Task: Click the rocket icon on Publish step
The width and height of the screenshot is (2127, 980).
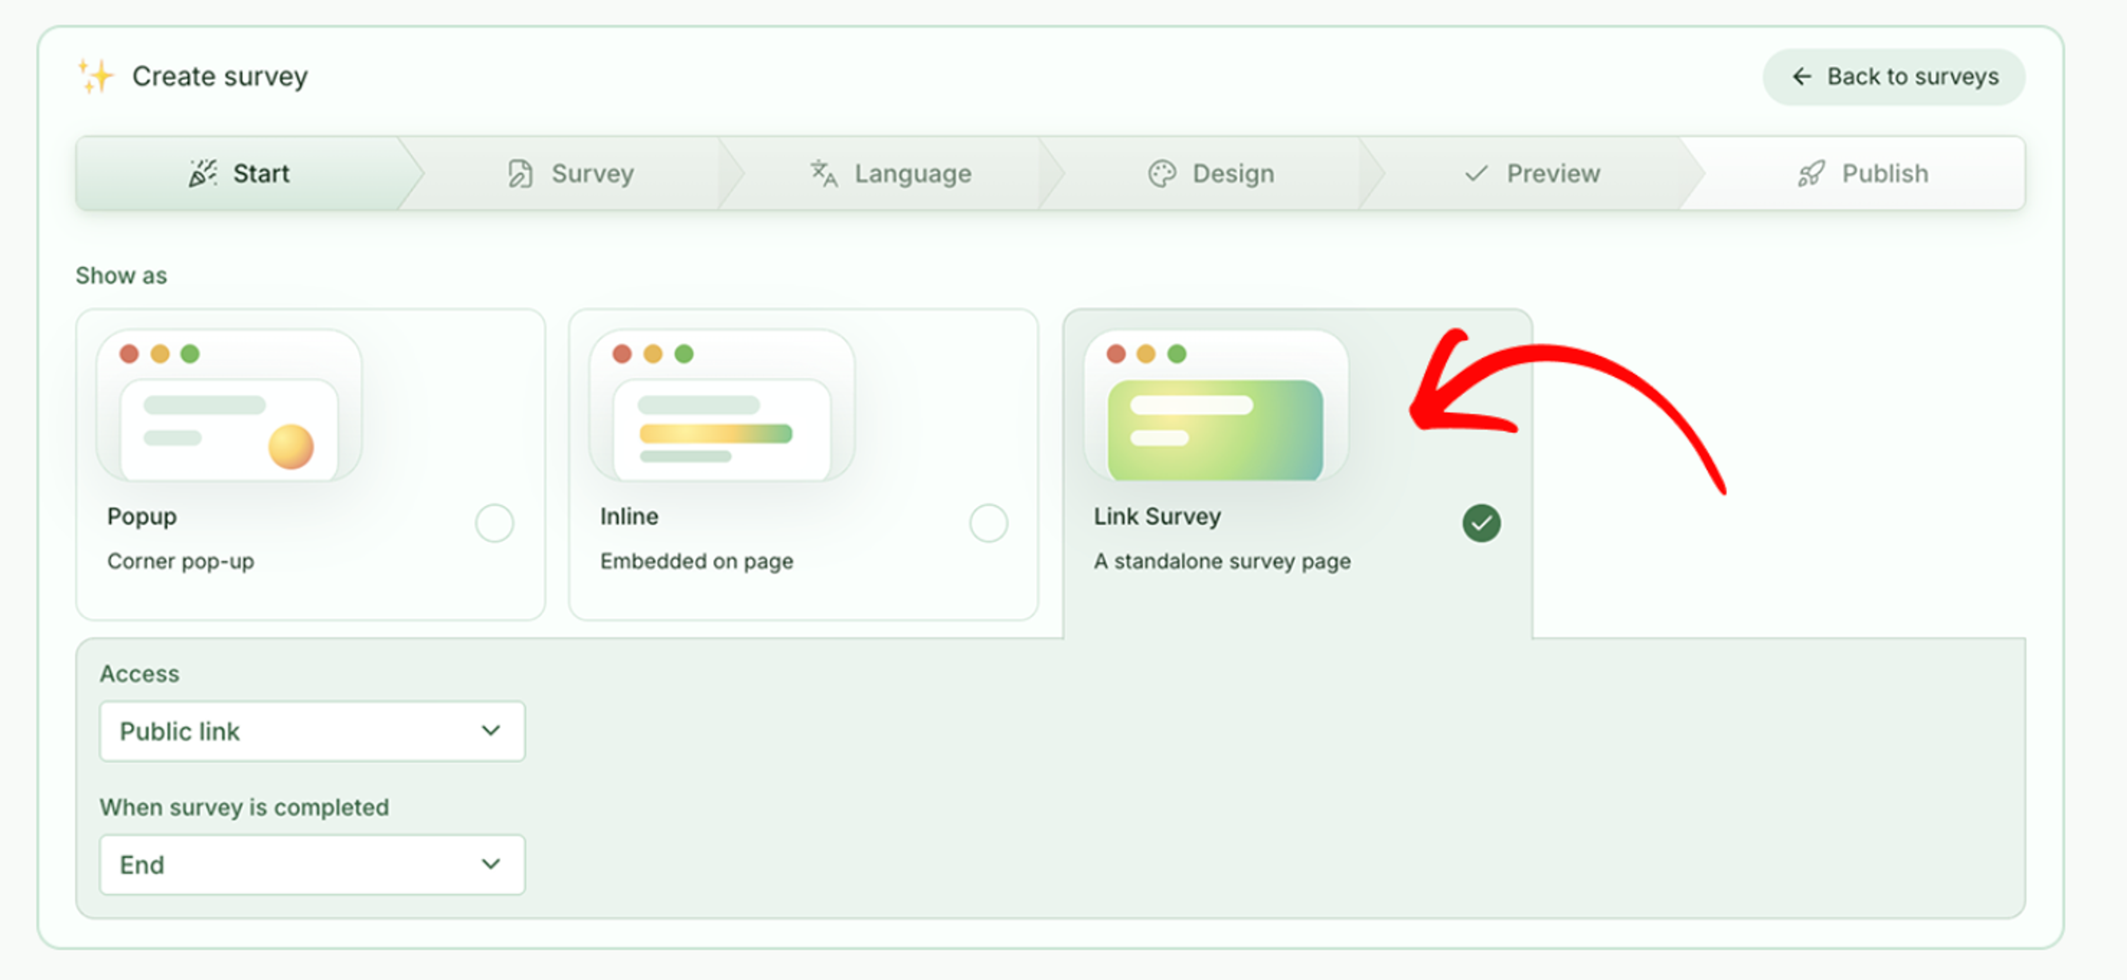Action: click(x=1811, y=173)
